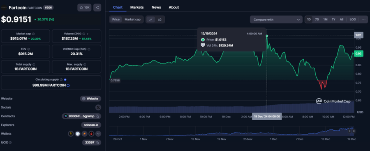This screenshot has height=151, width=370.
Task: Select the Market cap chart toggle
Action: (132, 20)
